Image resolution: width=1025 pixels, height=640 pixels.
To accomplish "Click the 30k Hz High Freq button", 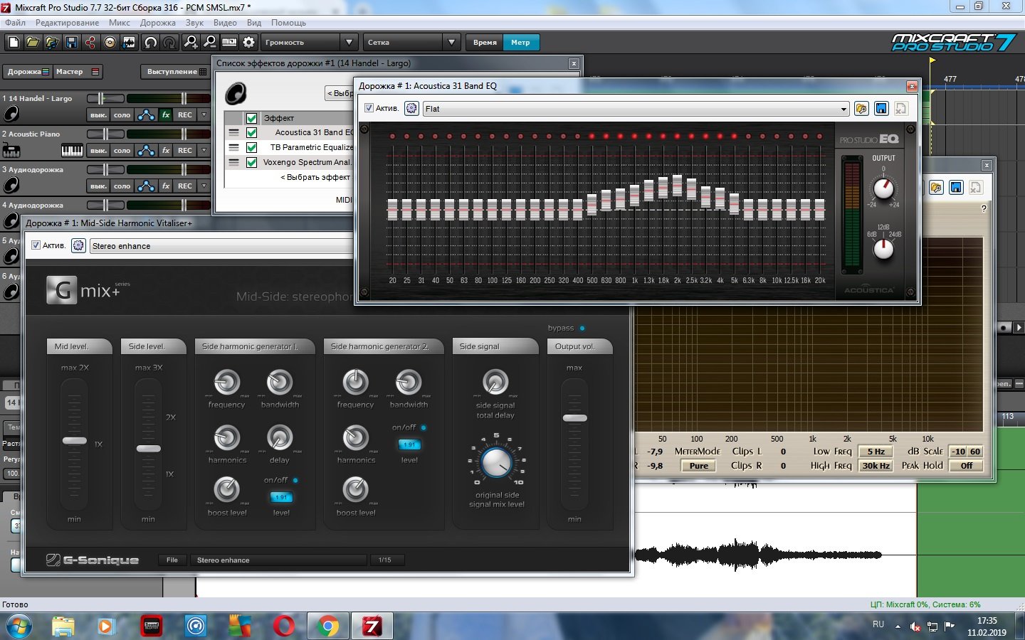I will pos(876,466).
